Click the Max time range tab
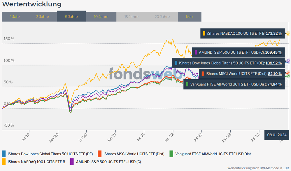This screenshot has width=291, height=171. (190, 17)
